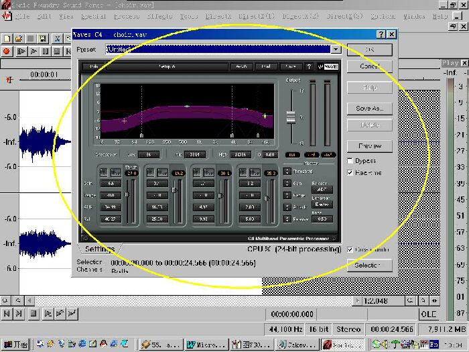Click the QQ penguin quick launch icon
The height and width of the screenshot is (352, 469).
point(103,343)
